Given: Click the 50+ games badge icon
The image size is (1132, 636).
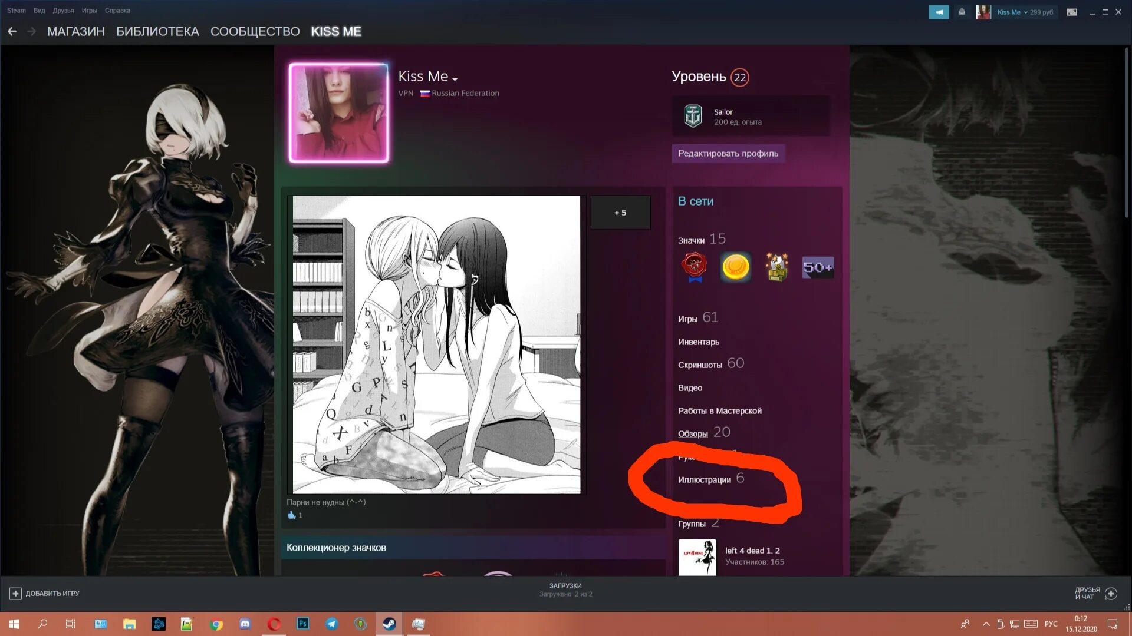Looking at the screenshot, I should 818,267.
